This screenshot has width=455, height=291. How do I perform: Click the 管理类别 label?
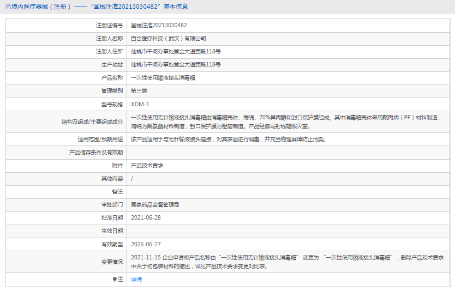[x=112, y=91]
